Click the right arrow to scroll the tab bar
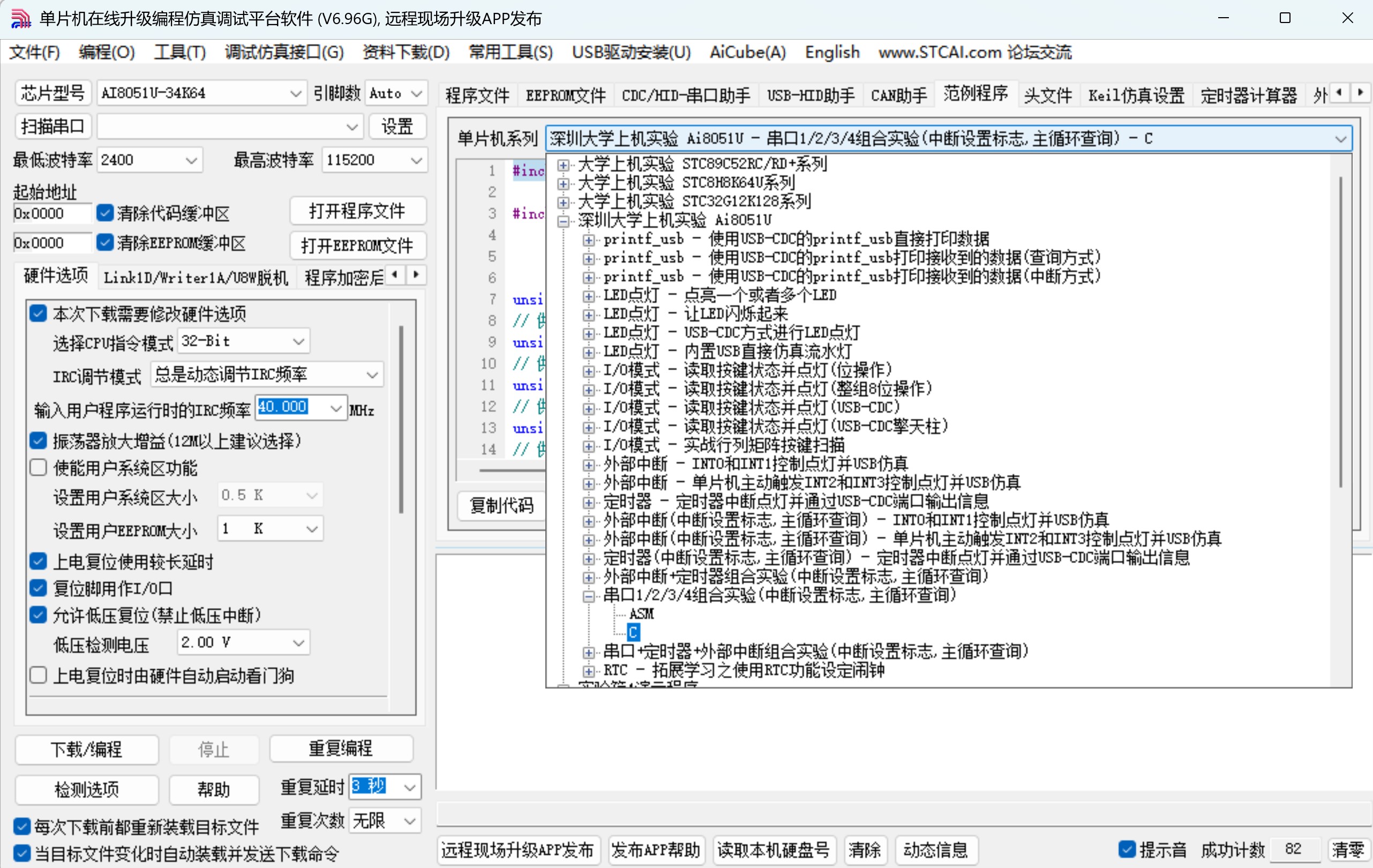Image resolution: width=1373 pixels, height=868 pixels. pyautogui.click(x=1361, y=92)
